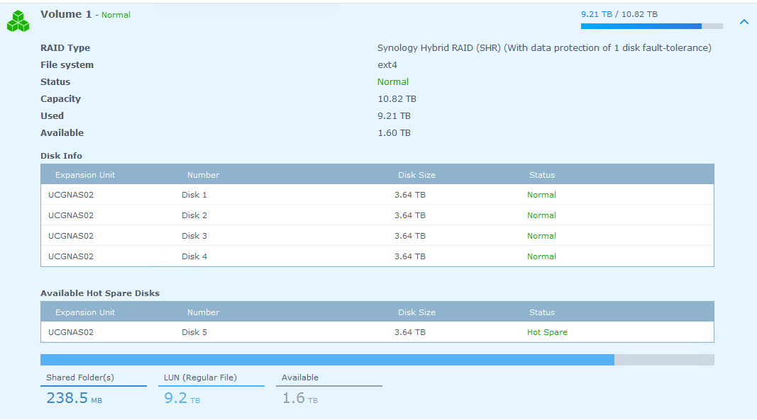The height and width of the screenshot is (420, 757).
Task: Select the Available space legend
Action: 328,389
